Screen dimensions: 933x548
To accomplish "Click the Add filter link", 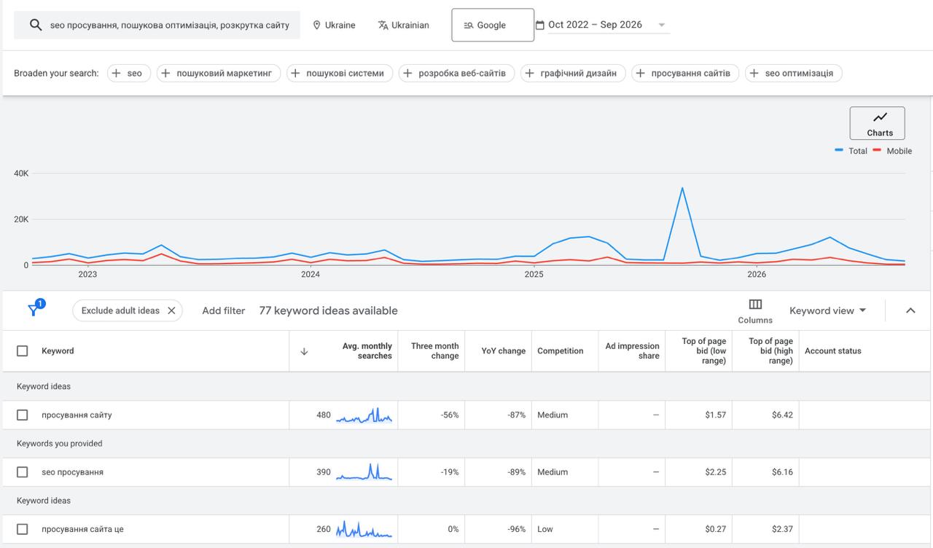I will [224, 310].
